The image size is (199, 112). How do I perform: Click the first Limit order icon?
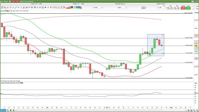tap(169, 8)
